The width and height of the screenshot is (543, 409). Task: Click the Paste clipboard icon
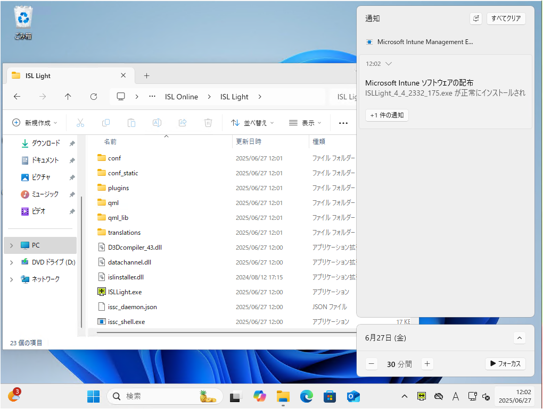[x=131, y=123]
